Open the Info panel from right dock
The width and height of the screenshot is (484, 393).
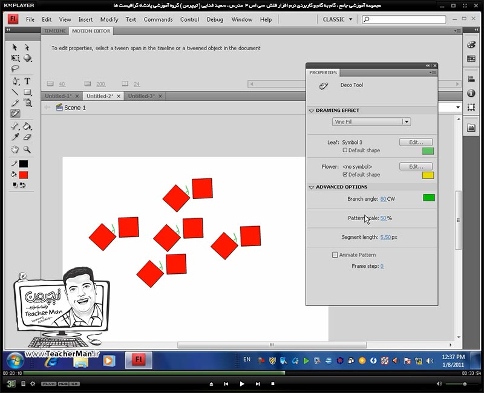pos(471,93)
